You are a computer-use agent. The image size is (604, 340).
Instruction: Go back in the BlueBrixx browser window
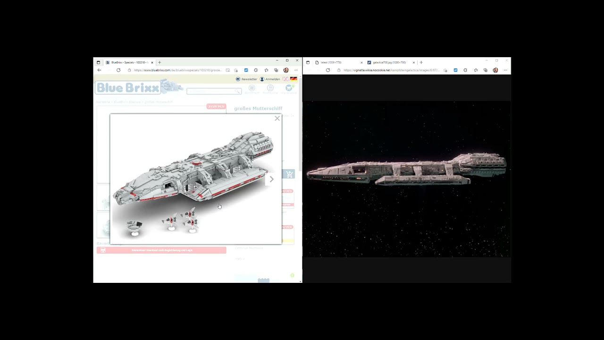(x=99, y=70)
